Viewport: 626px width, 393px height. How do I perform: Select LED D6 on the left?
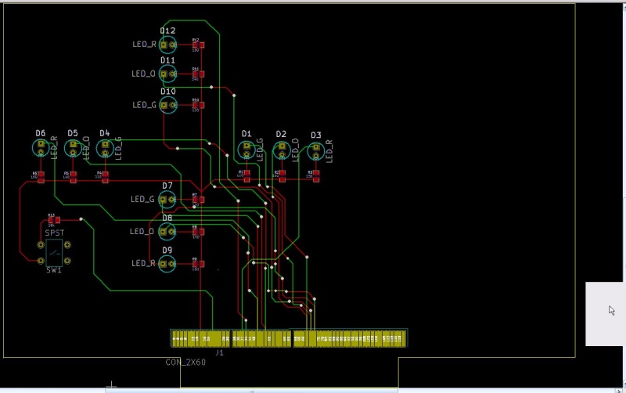click(x=41, y=146)
